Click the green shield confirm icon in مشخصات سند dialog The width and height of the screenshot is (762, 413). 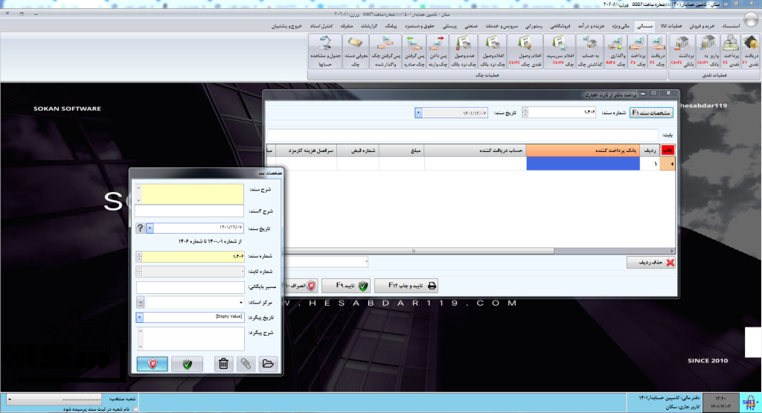pyautogui.click(x=187, y=364)
